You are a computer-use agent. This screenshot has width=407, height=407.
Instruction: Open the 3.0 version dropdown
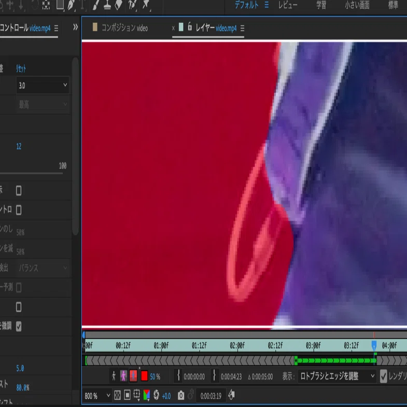[43, 85]
